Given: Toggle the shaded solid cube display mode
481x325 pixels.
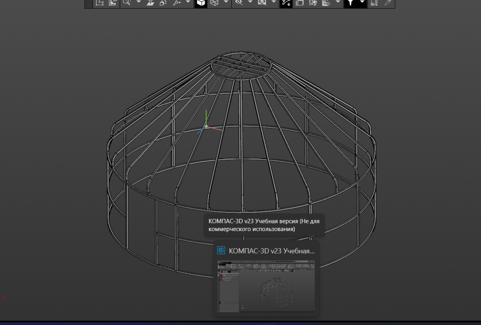Looking at the screenshot, I should coord(201,2).
